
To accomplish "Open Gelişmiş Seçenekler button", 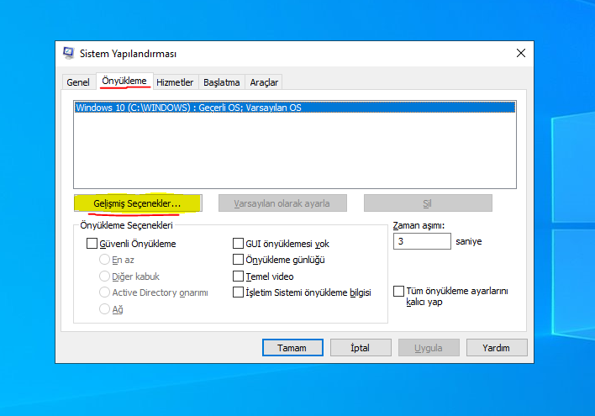I will [138, 203].
